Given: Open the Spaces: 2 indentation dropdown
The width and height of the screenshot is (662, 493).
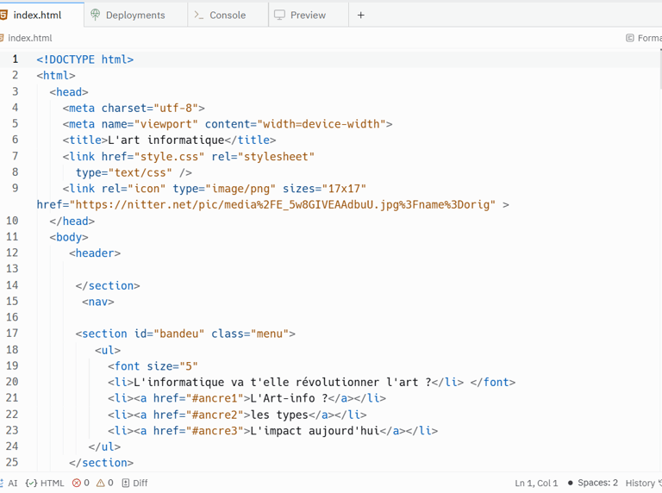Looking at the screenshot, I should click(593, 484).
